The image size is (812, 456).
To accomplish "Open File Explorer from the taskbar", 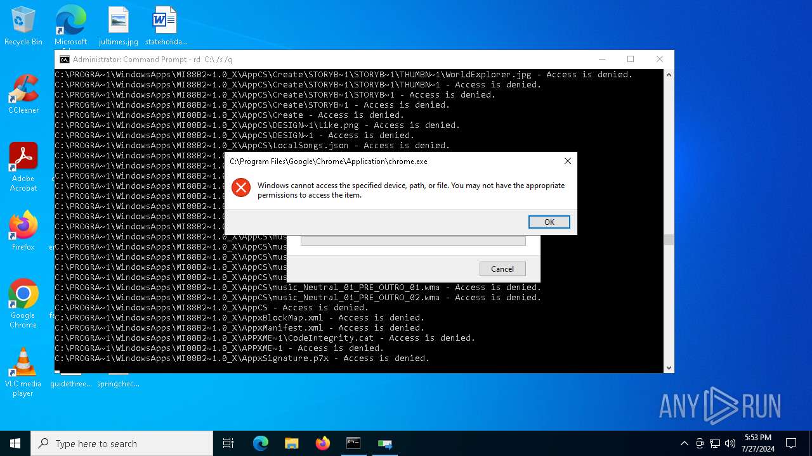I will tap(292, 443).
